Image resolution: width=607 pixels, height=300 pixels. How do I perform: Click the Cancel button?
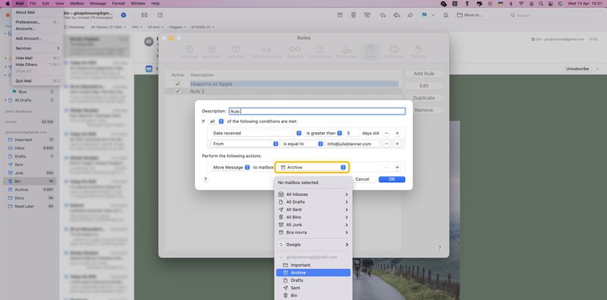coord(363,179)
